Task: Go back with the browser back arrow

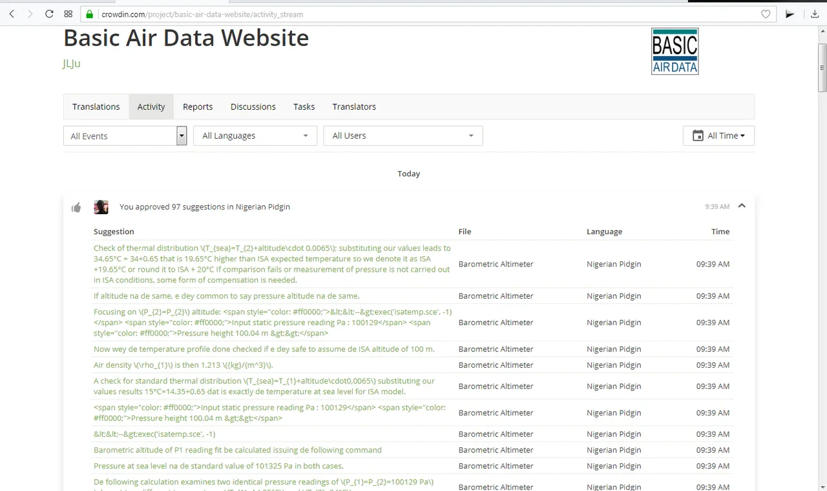Action: pyautogui.click(x=12, y=14)
